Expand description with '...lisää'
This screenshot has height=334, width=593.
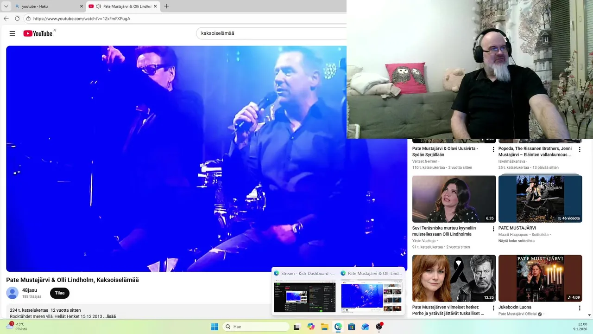coord(110,316)
